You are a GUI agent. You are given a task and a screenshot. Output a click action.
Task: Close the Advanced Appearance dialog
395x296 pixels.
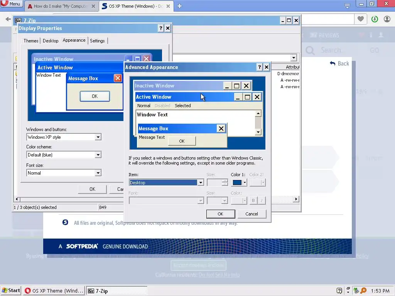click(x=266, y=67)
